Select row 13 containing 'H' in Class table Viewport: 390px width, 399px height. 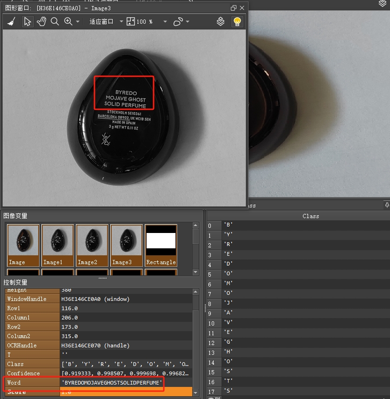[298, 352]
